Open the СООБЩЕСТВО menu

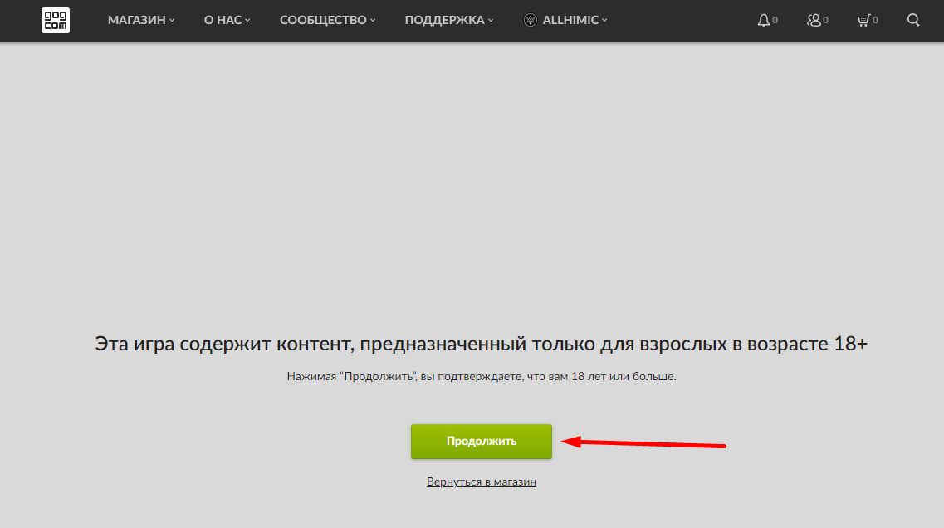(327, 21)
